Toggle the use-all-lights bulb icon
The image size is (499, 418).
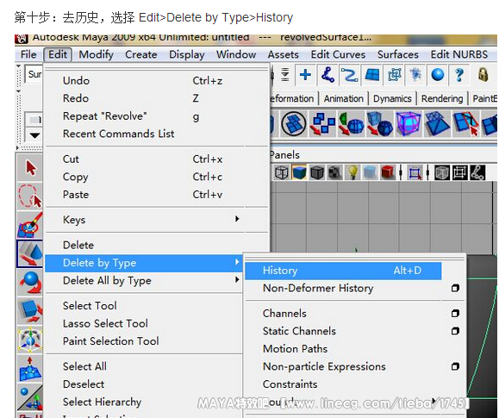(352, 173)
